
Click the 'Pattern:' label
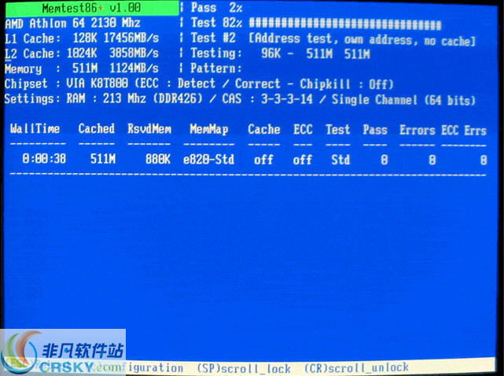(216, 68)
